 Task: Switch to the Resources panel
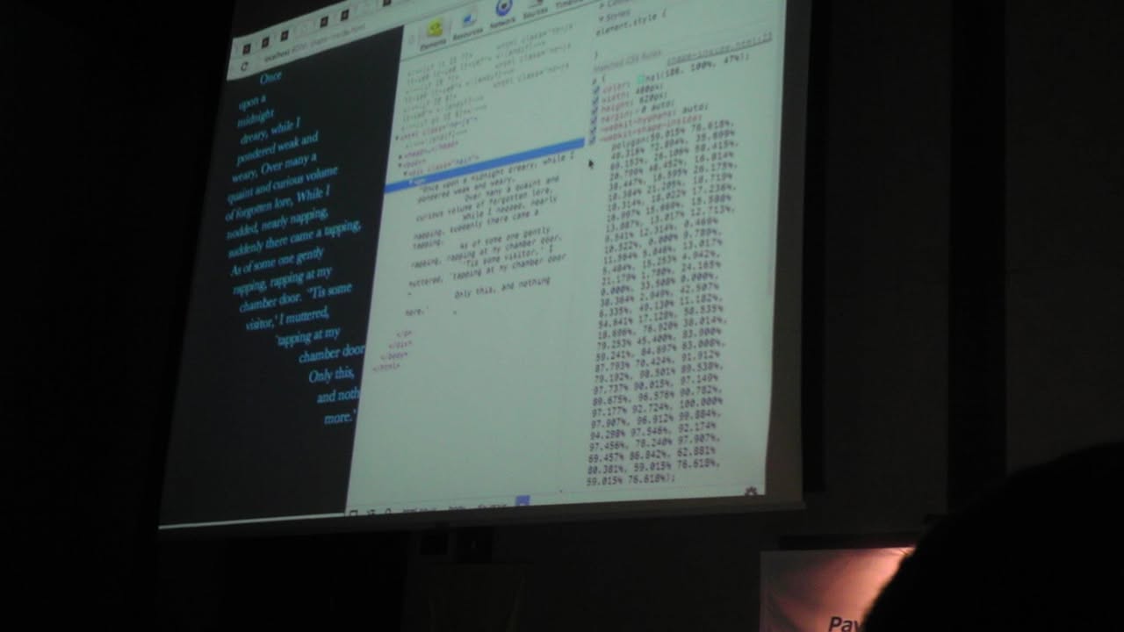[468, 27]
